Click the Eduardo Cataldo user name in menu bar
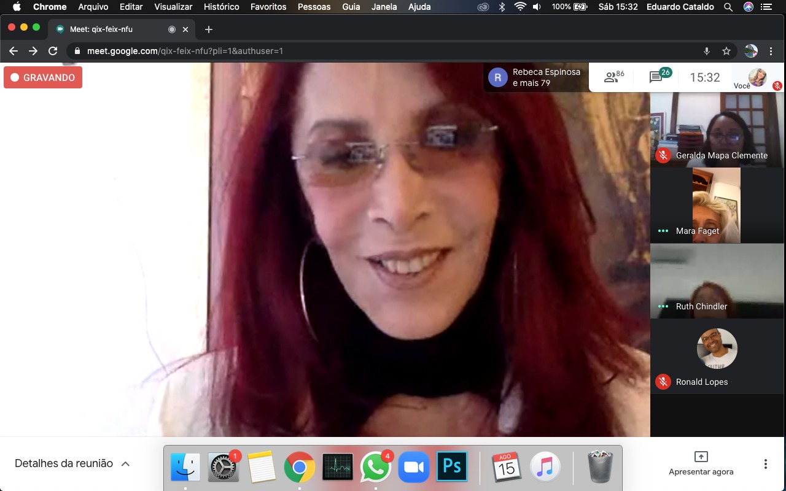The height and width of the screenshot is (491, 786). (x=679, y=7)
